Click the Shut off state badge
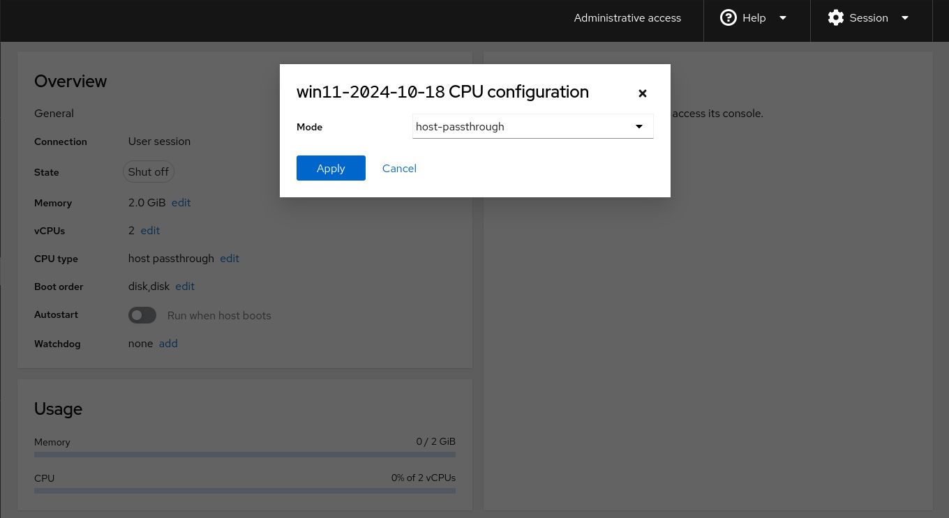Image resolution: width=949 pixels, height=518 pixels. pos(148,172)
